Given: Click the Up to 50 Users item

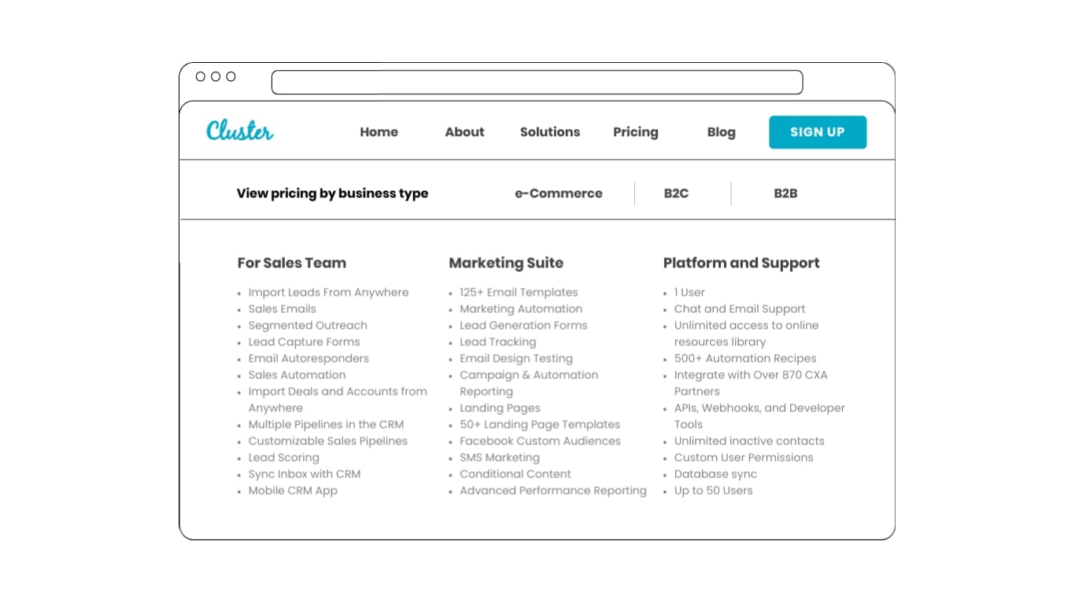Looking at the screenshot, I should [713, 490].
